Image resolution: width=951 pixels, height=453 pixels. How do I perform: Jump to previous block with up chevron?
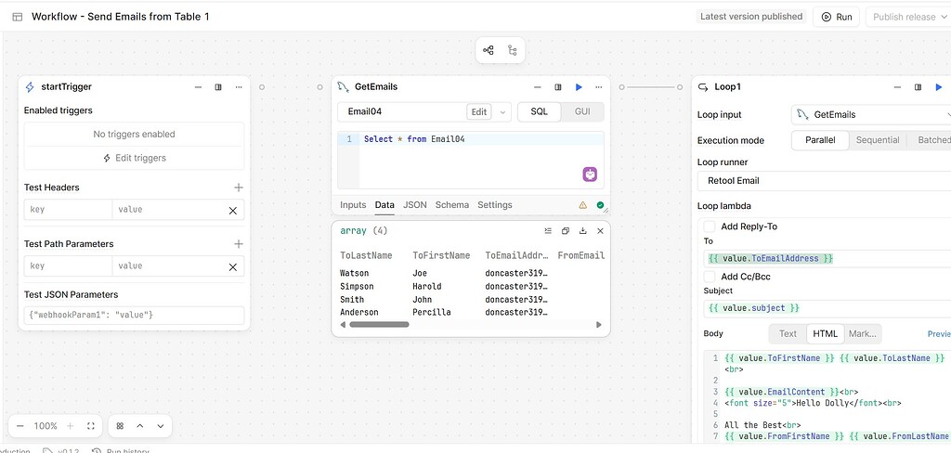pyautogui.click(x=140, y=426)
